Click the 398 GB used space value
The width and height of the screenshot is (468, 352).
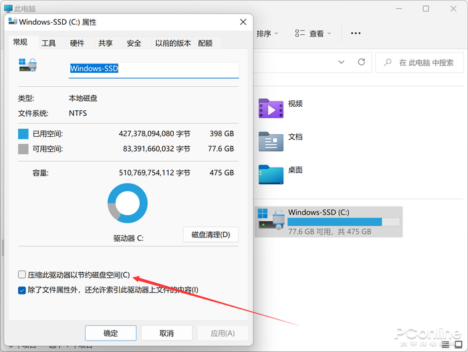point(222,134)
